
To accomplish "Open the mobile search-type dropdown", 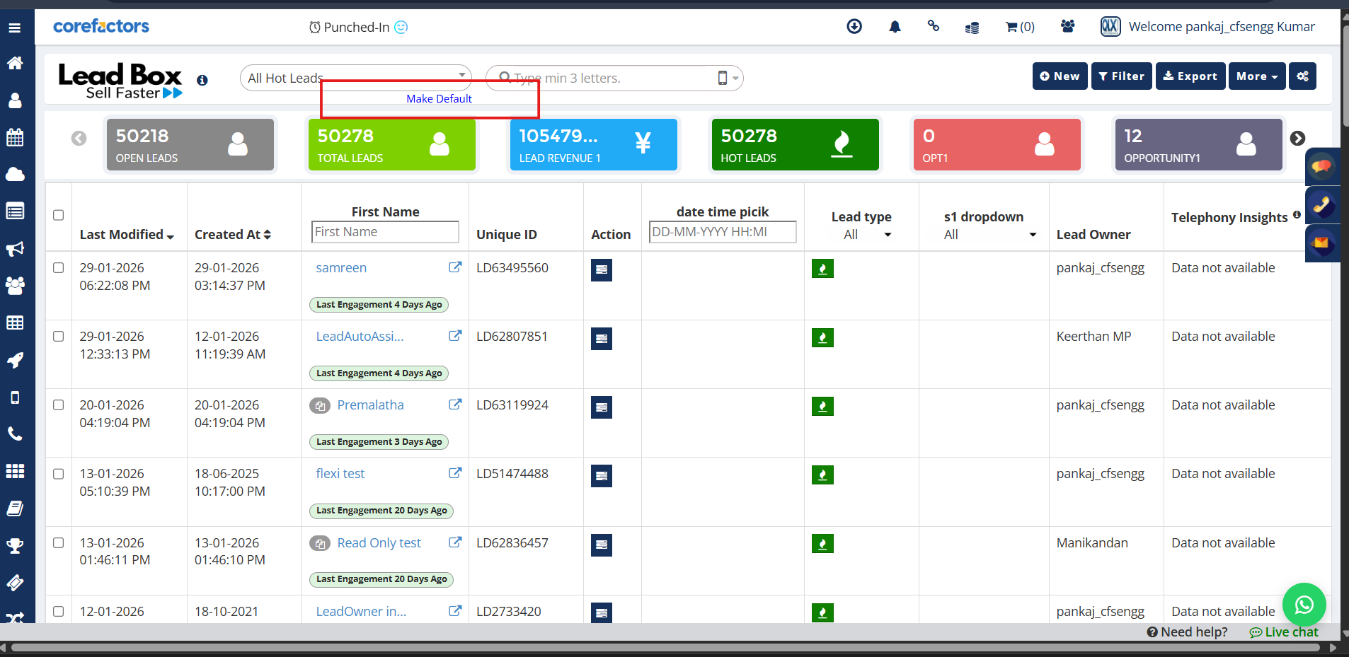I will [x=728, y=78].
